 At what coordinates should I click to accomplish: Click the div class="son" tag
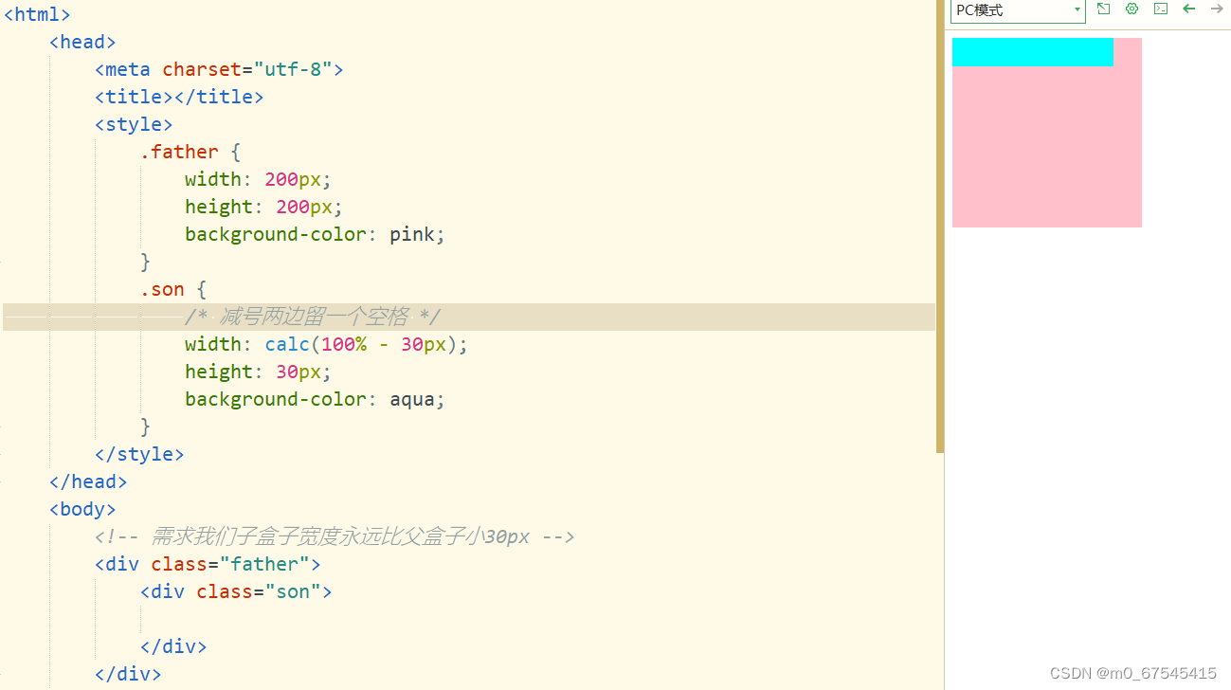pyautogui.click(x=236, y=590)
